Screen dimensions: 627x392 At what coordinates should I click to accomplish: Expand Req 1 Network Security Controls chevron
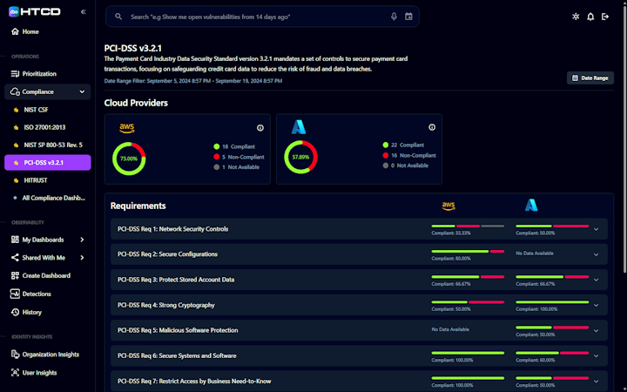(596, 229)
